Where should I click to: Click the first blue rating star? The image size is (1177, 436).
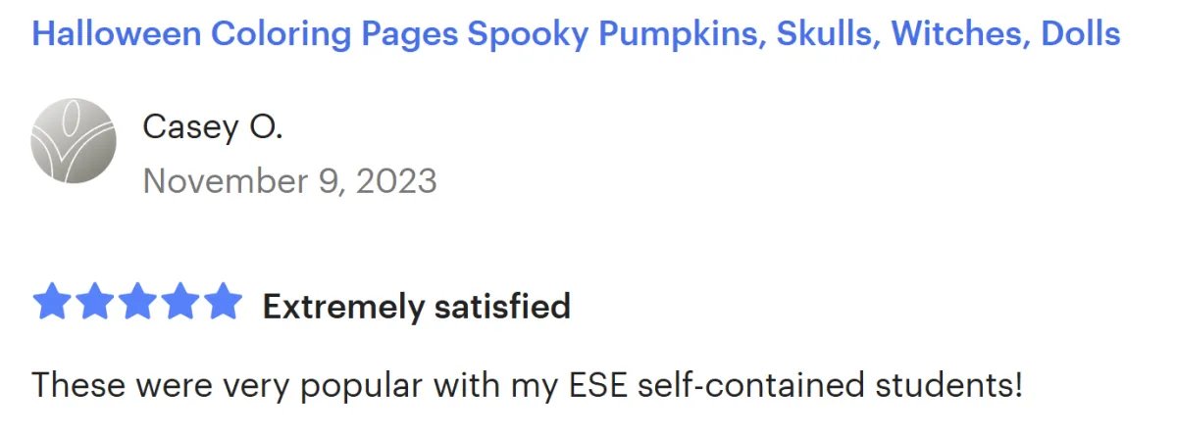[52, 302]
